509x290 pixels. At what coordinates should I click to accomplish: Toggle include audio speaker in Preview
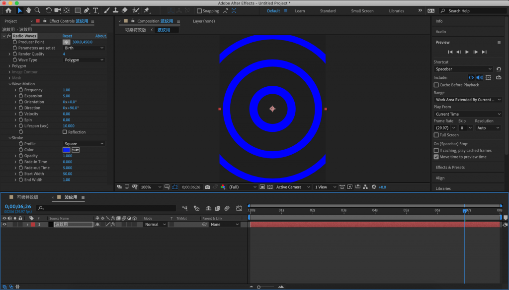pos(479,77)
